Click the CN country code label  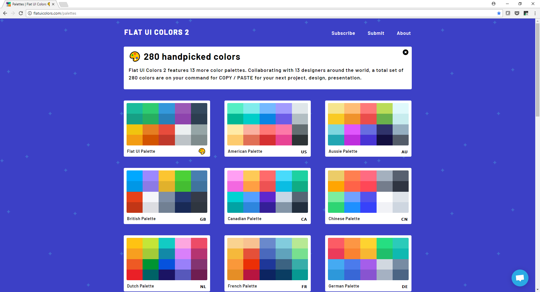[404, 219]
